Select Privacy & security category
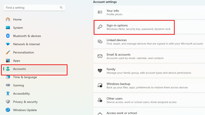 point(34,102)
